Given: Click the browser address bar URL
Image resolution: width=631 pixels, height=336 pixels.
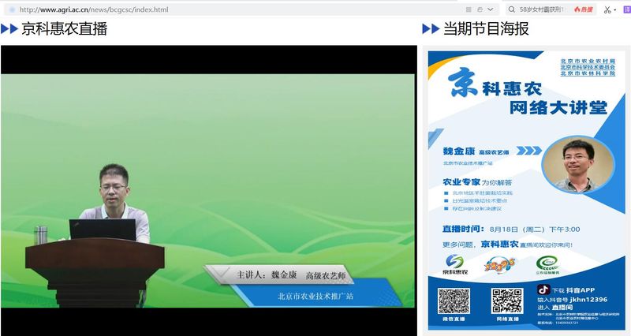Looking at the screenshot, I should (x=94, y=9).
